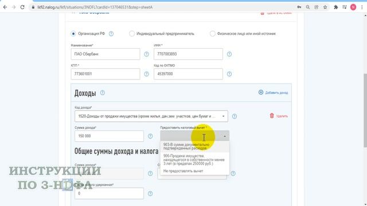Click the Сумма налога удержанная field
Image resolution: width=367 pixels, height=206 pixels.
[109, 193]
